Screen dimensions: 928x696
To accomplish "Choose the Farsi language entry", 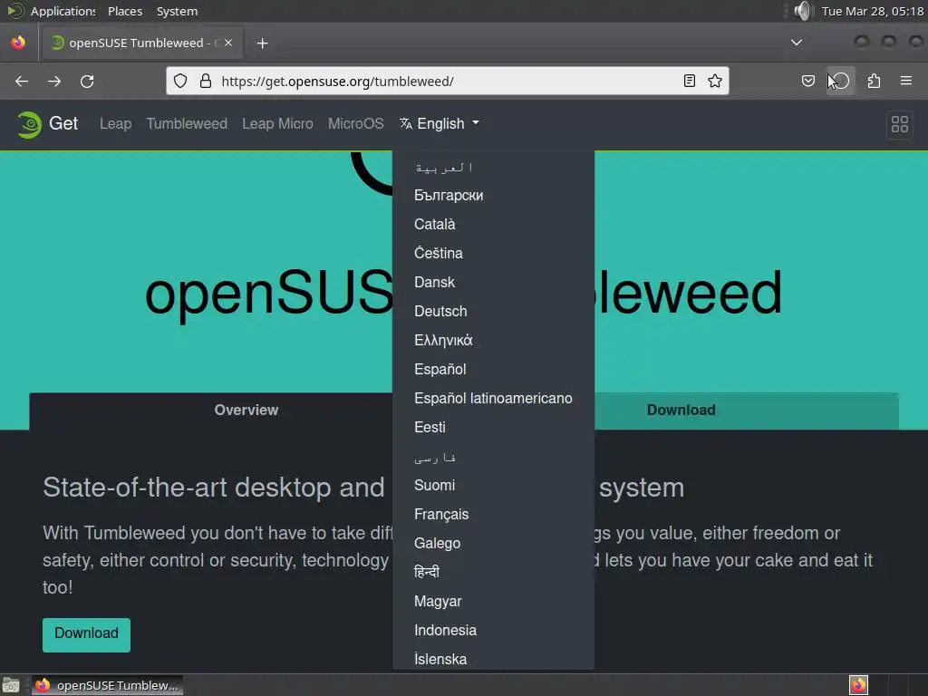I will [493, 457].
